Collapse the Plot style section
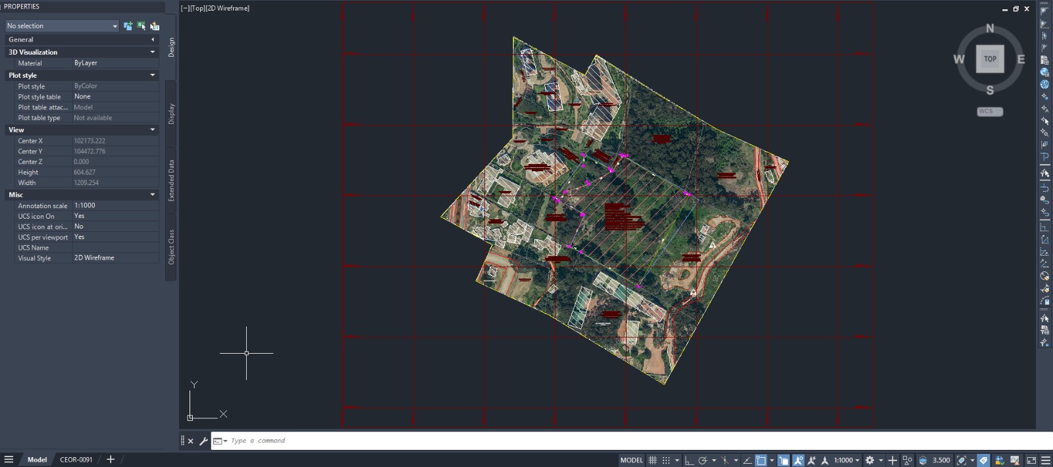This screenshot has width=1053, height=467. (x=153, y=75)
